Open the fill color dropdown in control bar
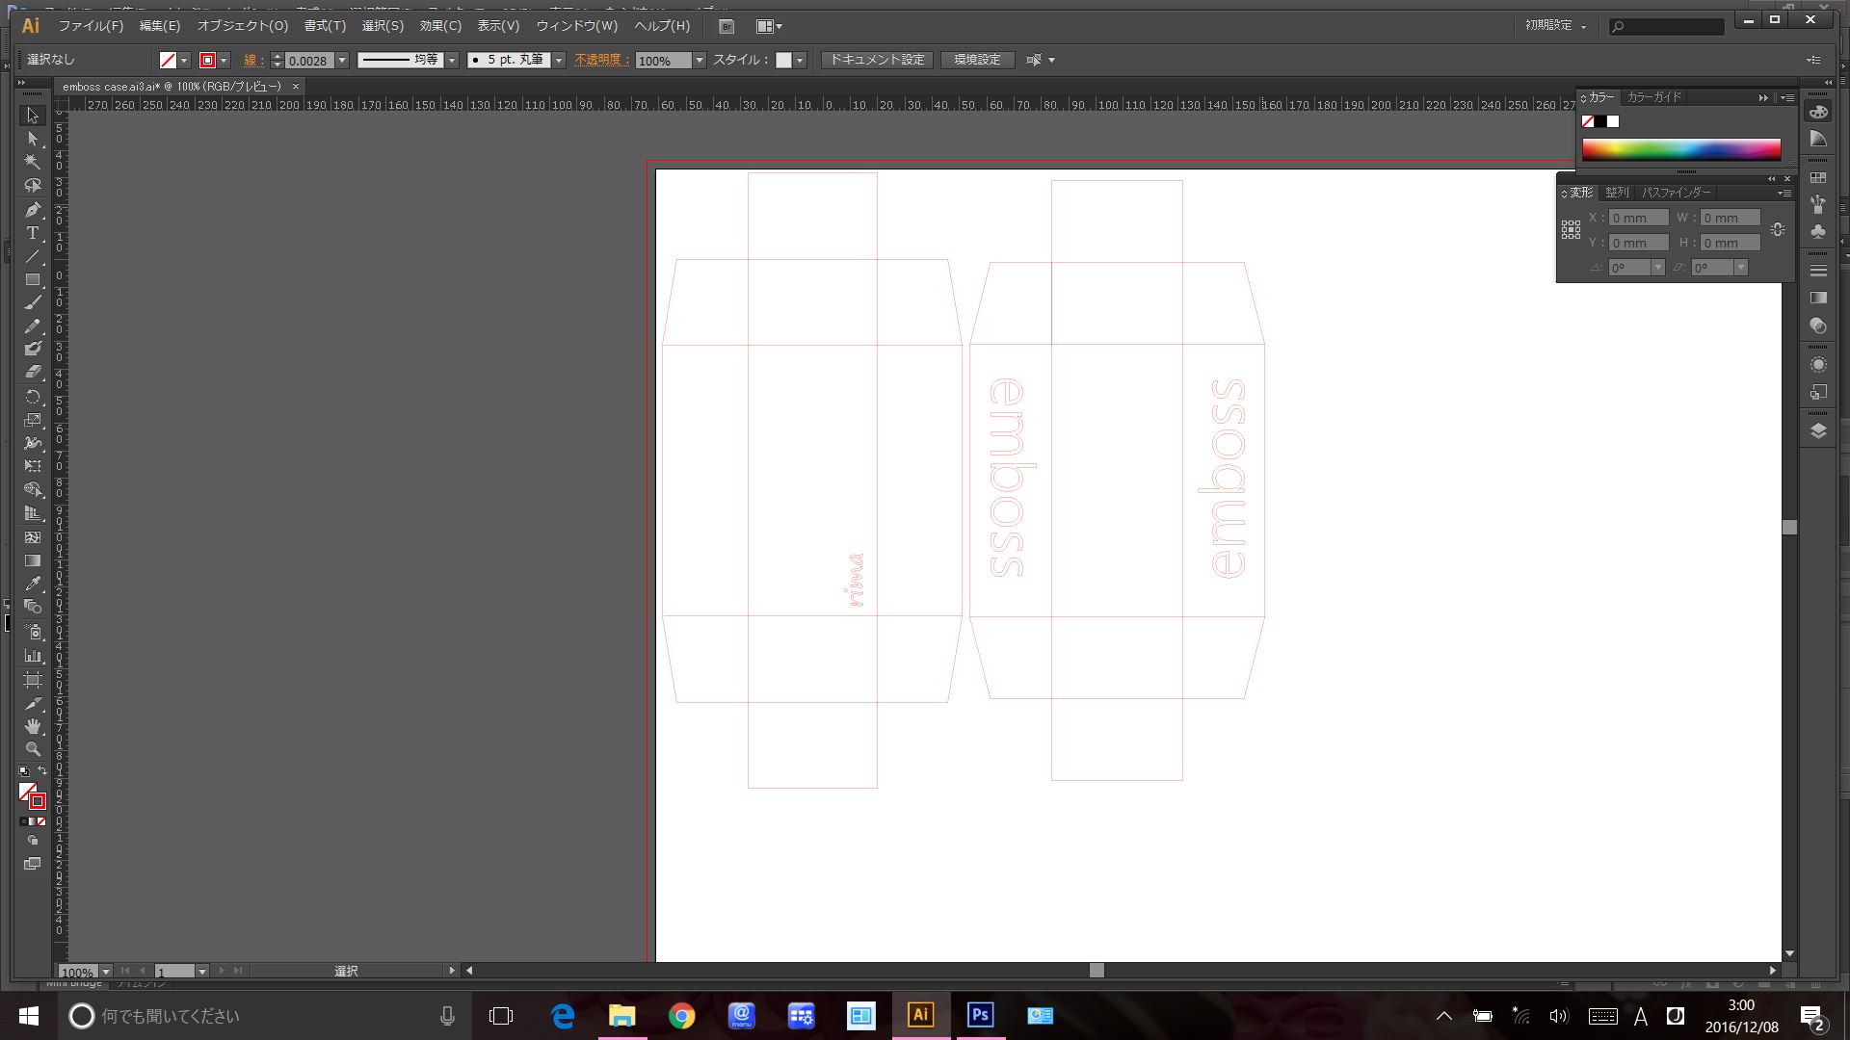The height and width of the screenshot is (1040, 1850). [x=184, y=60]
